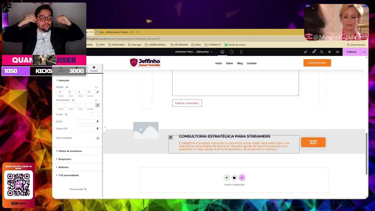Collapse the Elementor side panel

coord(105,127)
